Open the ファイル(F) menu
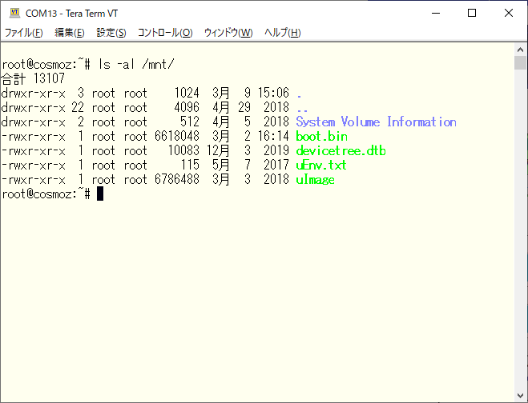528x403 pixels. (x=24, y=33)
